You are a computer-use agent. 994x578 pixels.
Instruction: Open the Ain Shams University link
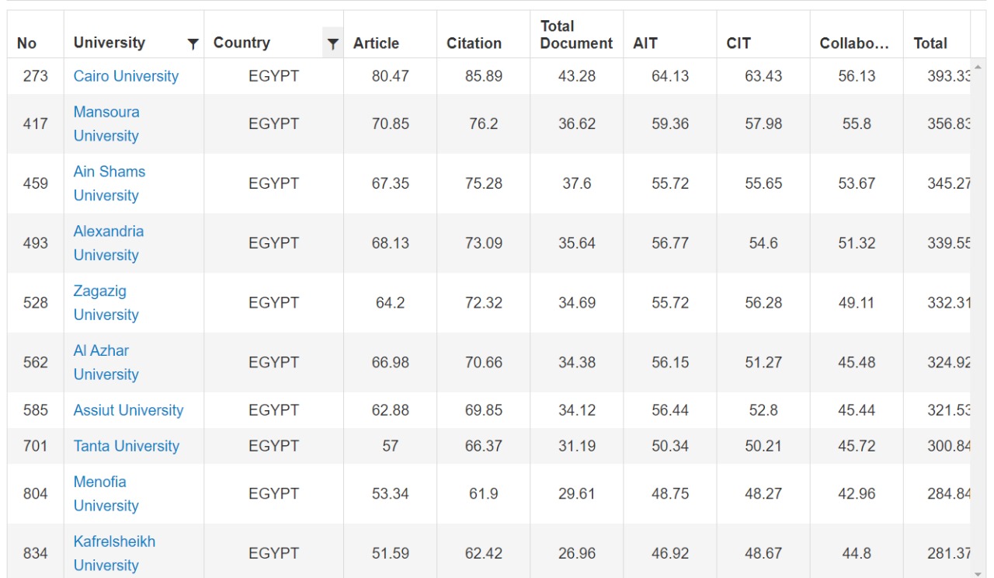pyautogui.click(x=109, y=183)
